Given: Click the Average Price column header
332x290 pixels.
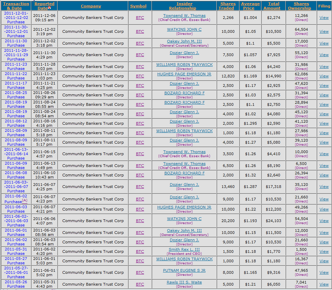Looking at the screenshot, I should [x=250, y=6].
